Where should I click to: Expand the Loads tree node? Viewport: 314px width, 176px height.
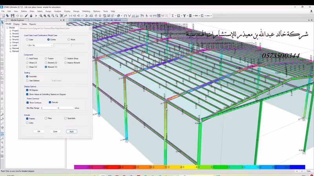point(11,45)
